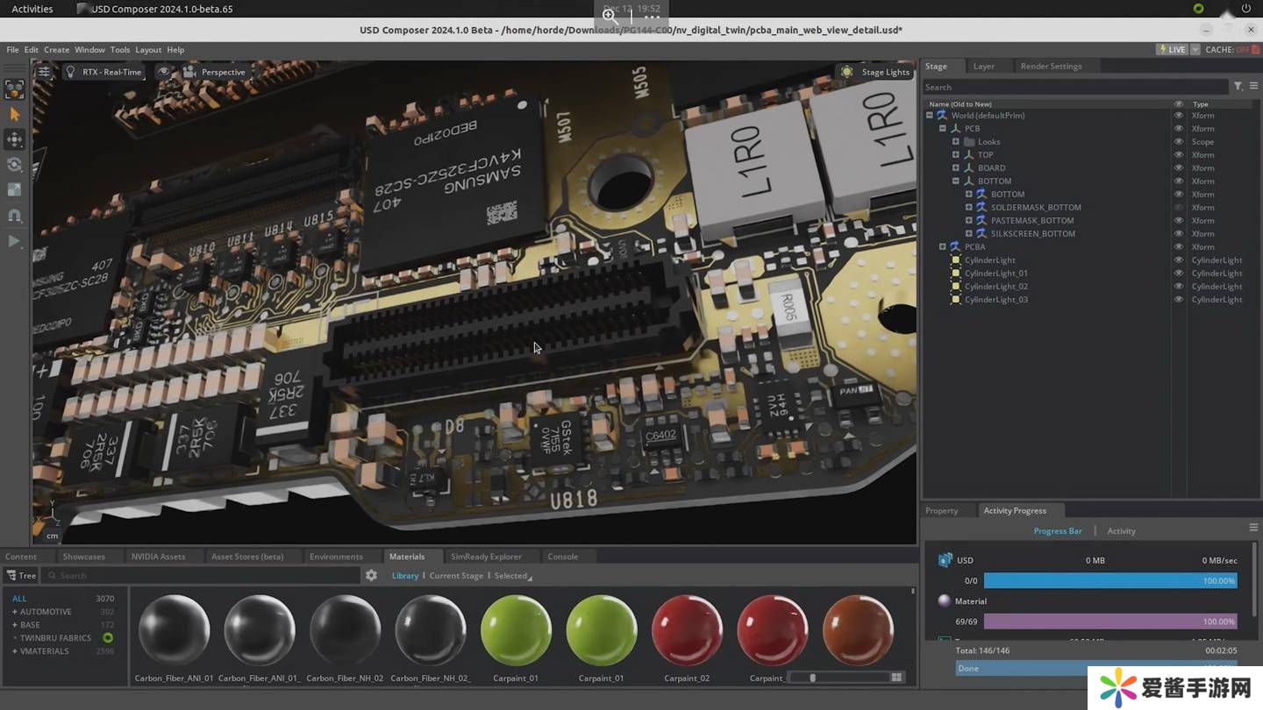Open Materials browser settings gear

click(371, 576)
